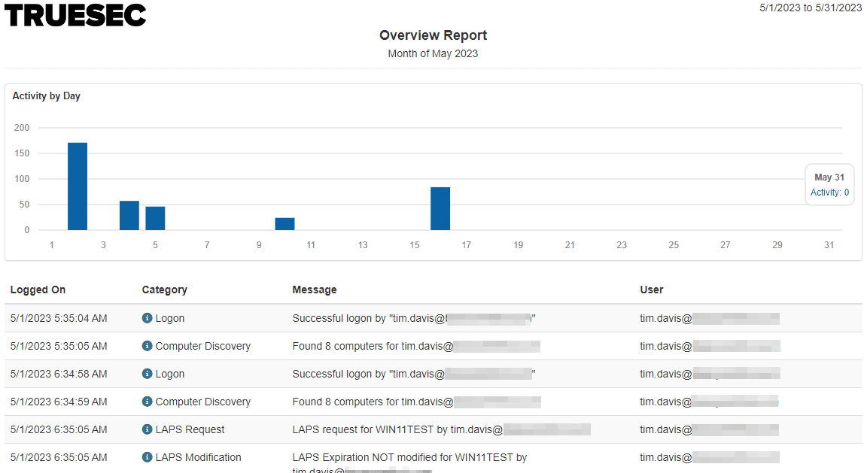
Task: Click the User column header
Action: [651, 290]
